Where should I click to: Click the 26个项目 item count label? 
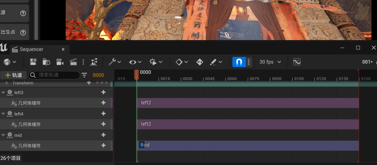pos(11,158)
